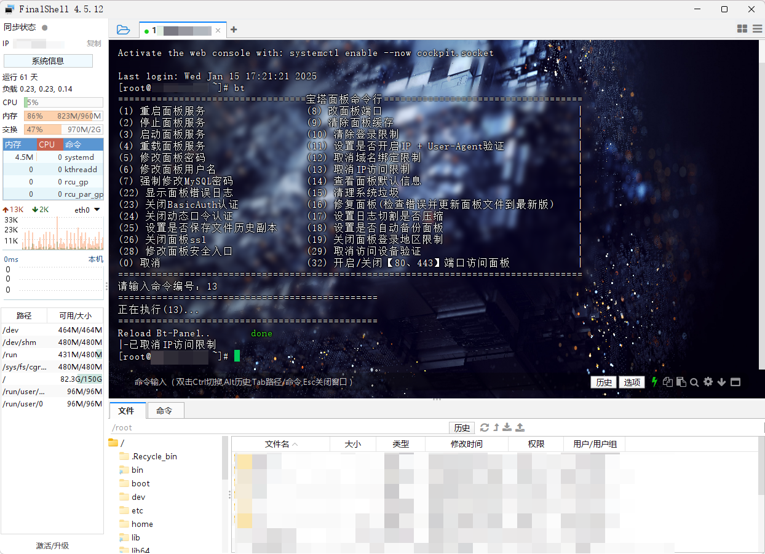Open terminal search magnifier icon
The image size is (765, 554).
click(694, 382)
